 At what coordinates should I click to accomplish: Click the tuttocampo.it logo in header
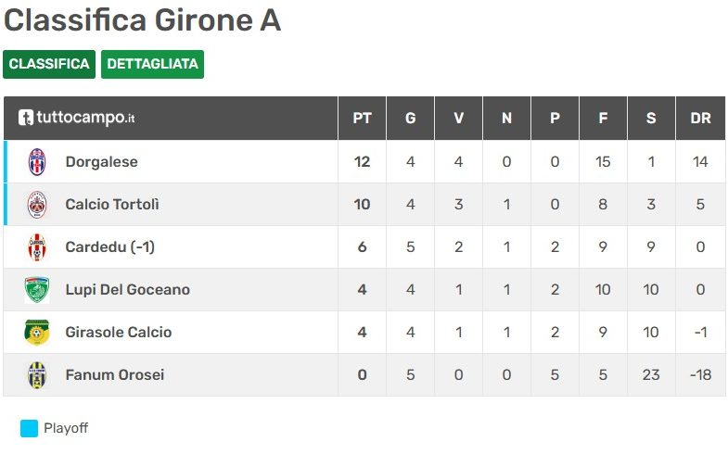tap(77, 118)
